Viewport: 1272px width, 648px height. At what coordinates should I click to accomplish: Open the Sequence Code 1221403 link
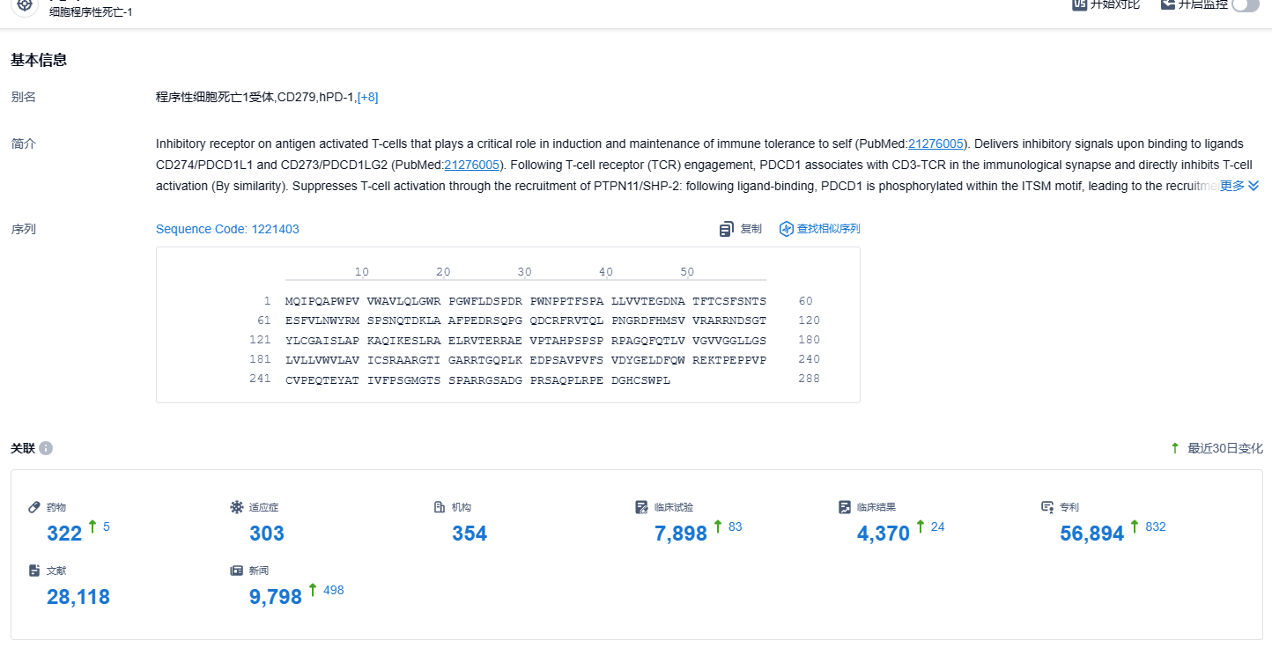[227, 229]
